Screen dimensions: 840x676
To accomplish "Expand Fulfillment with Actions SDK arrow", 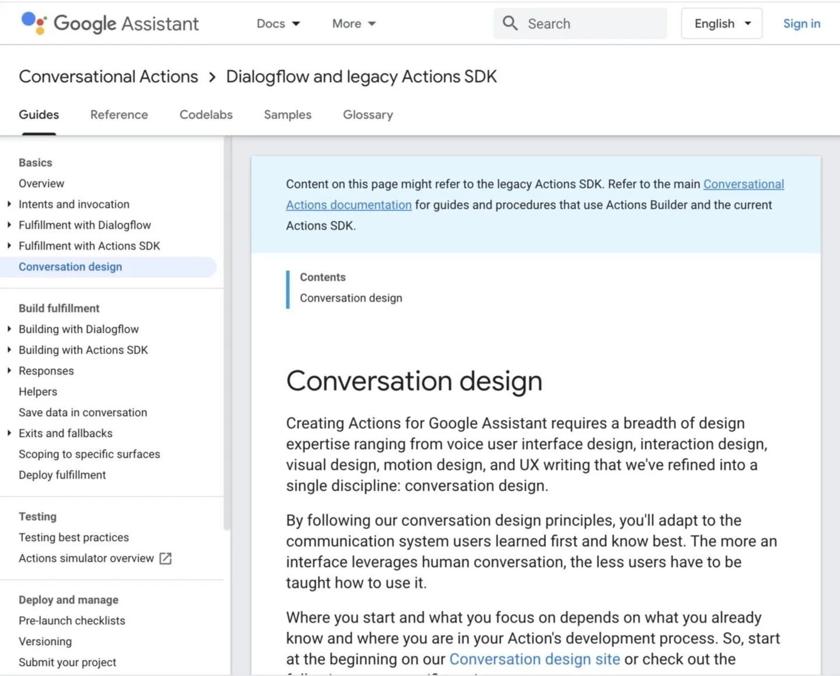I will (x=9, y=246).
